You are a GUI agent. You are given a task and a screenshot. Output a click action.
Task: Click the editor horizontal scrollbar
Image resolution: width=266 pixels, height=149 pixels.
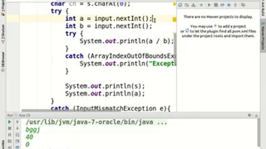pyautogui.click(x=71, y=111)
